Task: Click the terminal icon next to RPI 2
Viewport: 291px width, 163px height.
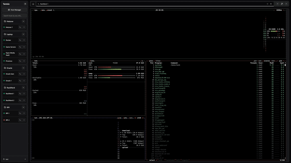Action: (x=19, y=120)
